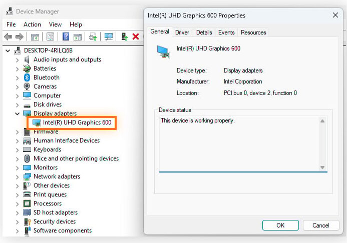Click the Back arrow toolbar icon
The width and height of the screenshot is (347, 243).
click(x=8, y=36)
